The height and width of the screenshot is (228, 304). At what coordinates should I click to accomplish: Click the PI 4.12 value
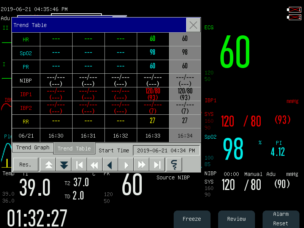278,152
